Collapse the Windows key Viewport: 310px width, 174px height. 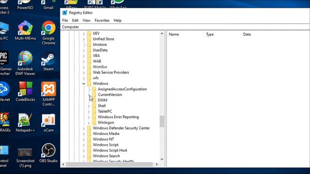[x=84, y=84]
